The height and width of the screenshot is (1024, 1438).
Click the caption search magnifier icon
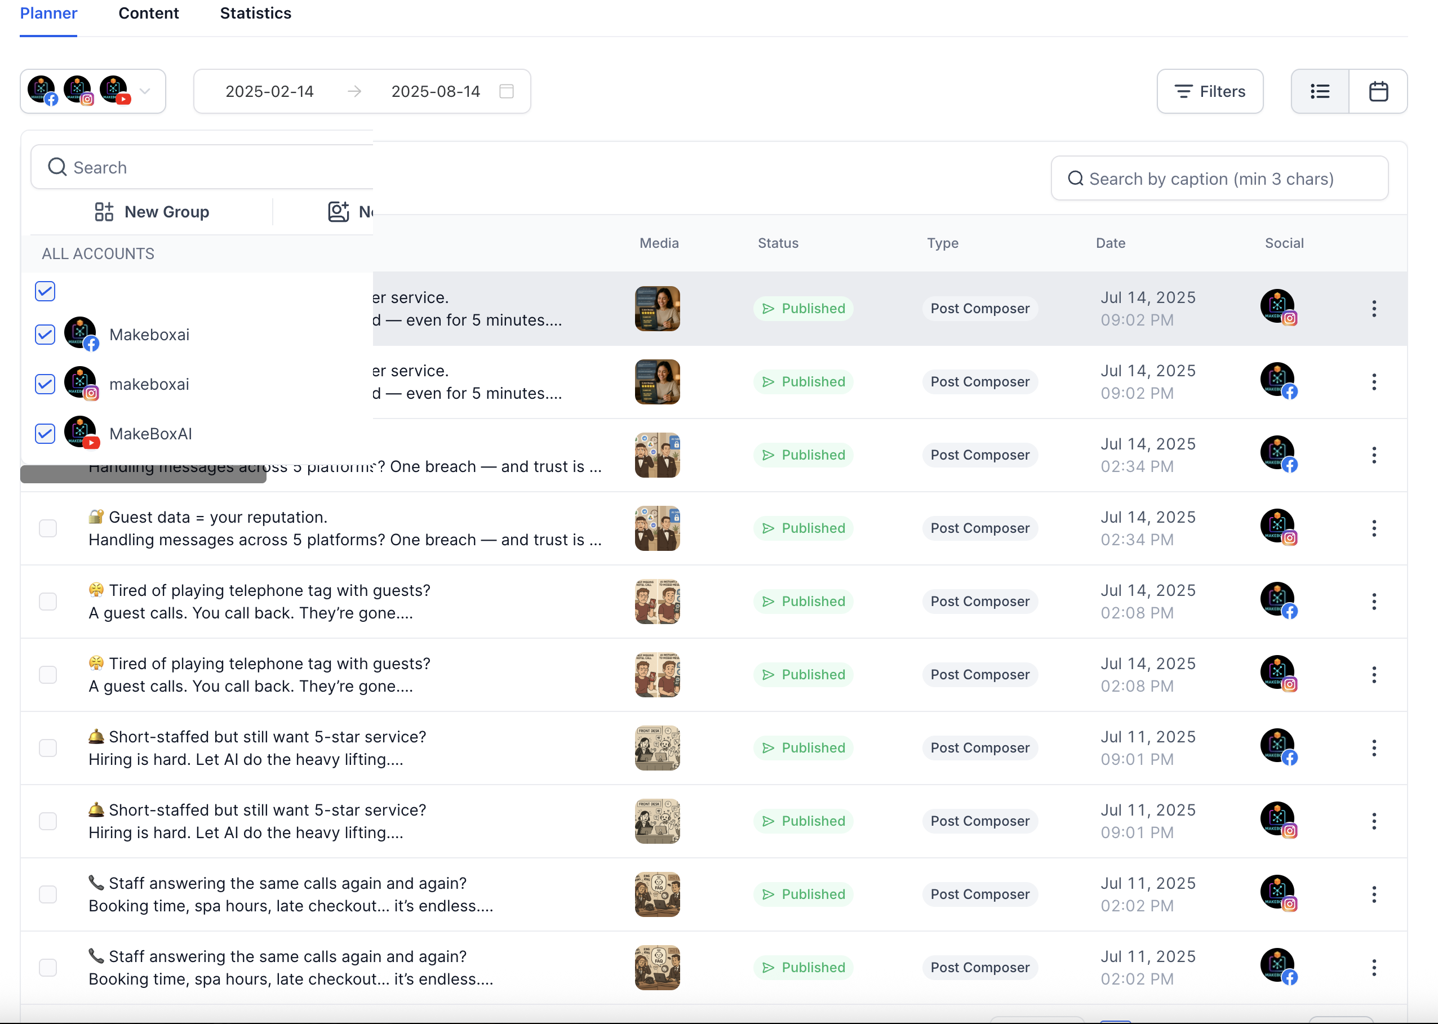click(1075, 179)
